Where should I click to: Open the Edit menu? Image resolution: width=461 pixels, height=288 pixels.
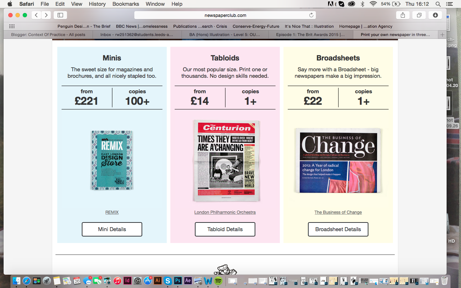tap(60, 4)
